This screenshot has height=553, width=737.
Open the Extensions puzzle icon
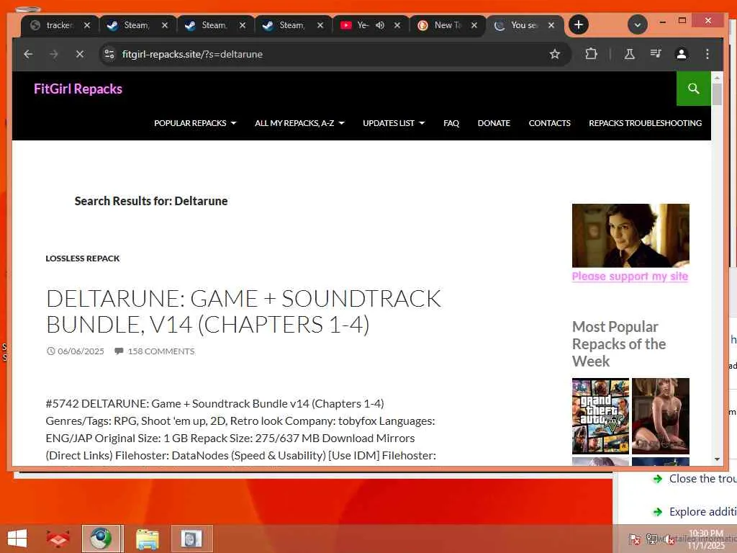592,54
